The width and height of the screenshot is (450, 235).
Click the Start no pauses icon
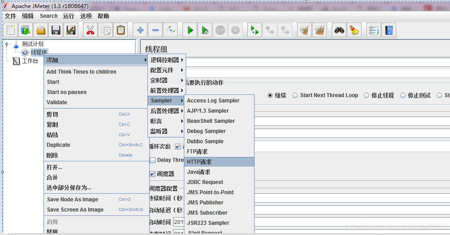[205, 30]
